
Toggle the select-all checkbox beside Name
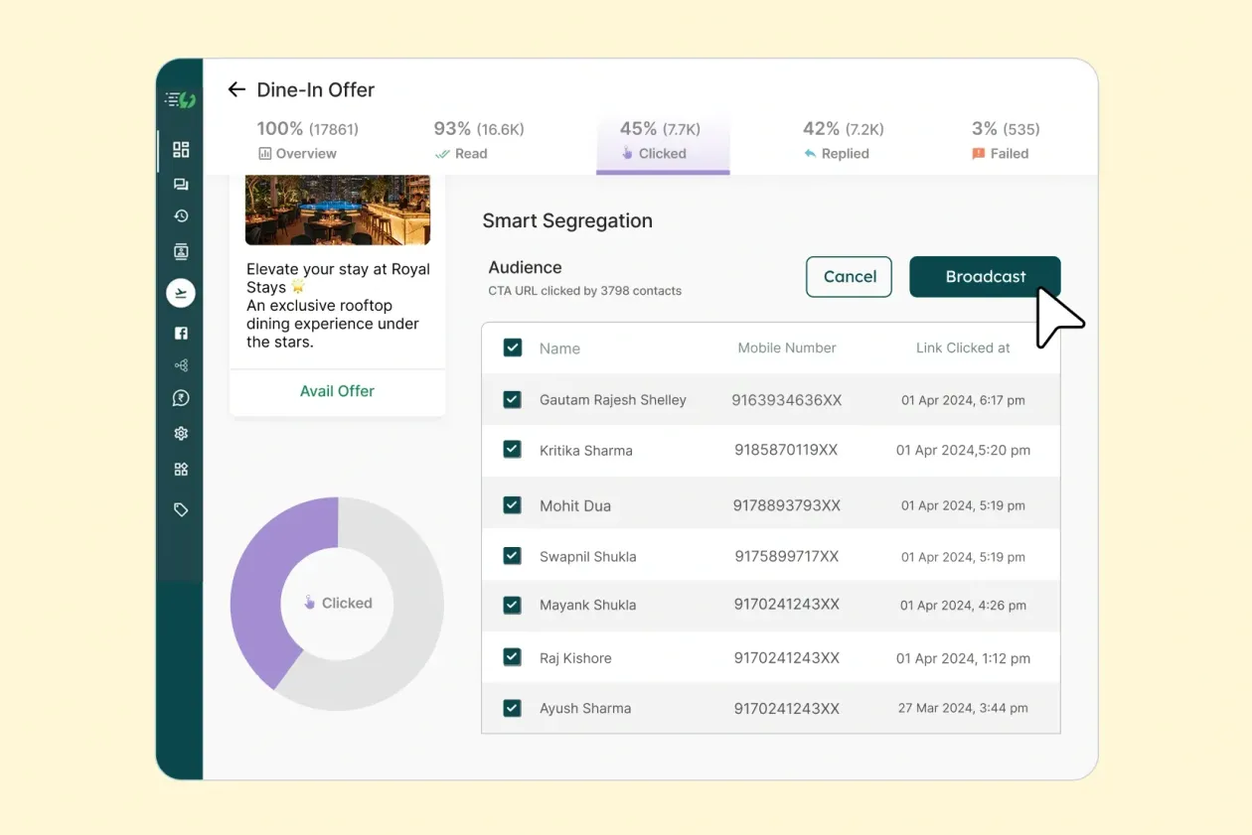[512, 348]
